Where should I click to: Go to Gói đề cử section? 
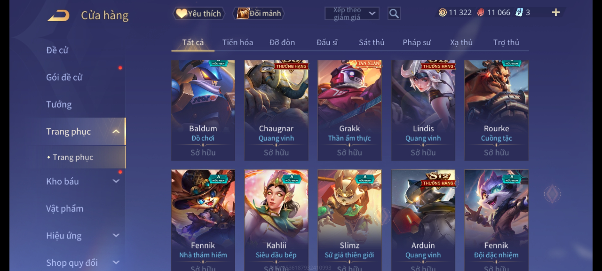coord(64,77)
